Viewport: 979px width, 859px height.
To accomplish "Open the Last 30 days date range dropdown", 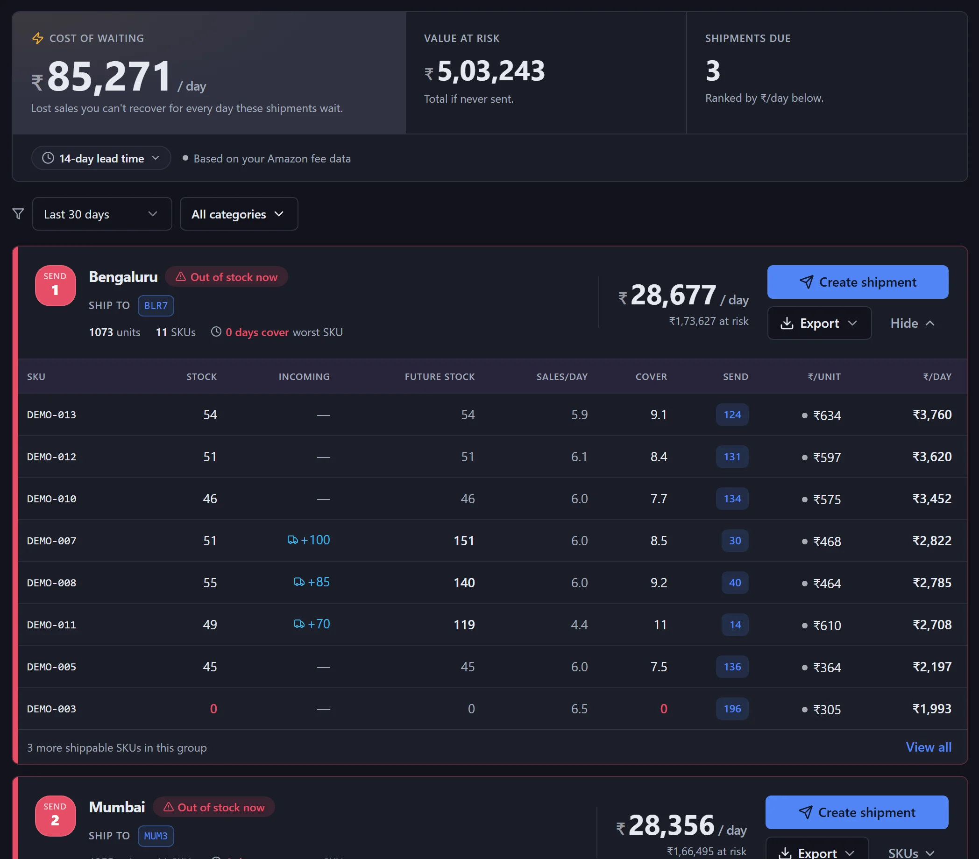I will [102, 214].
